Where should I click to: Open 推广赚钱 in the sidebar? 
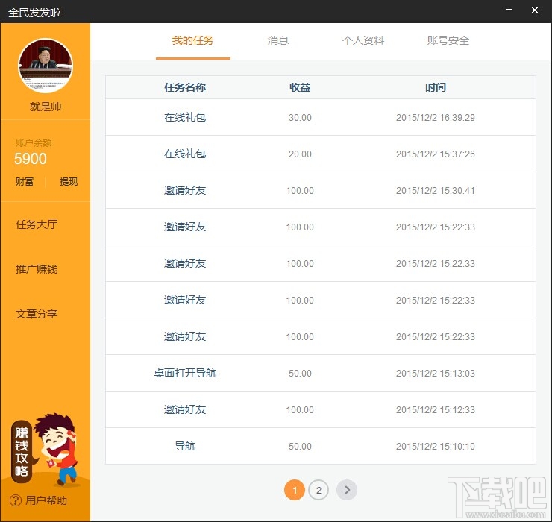(x=37, y=269)
